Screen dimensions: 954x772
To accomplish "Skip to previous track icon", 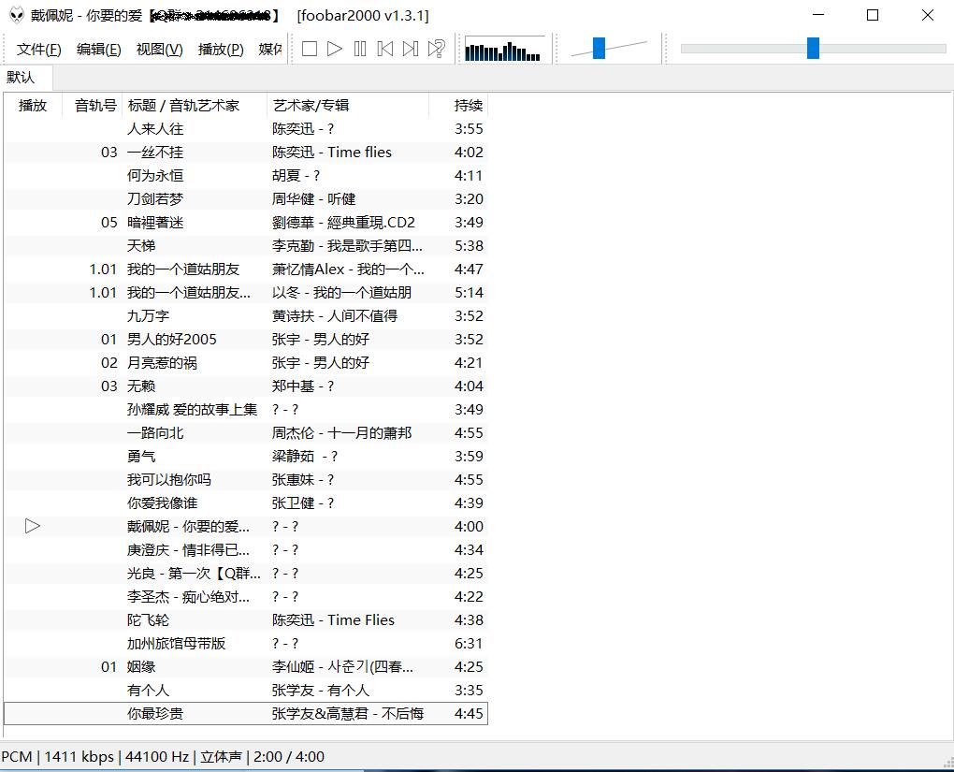I will coord(384,49).
